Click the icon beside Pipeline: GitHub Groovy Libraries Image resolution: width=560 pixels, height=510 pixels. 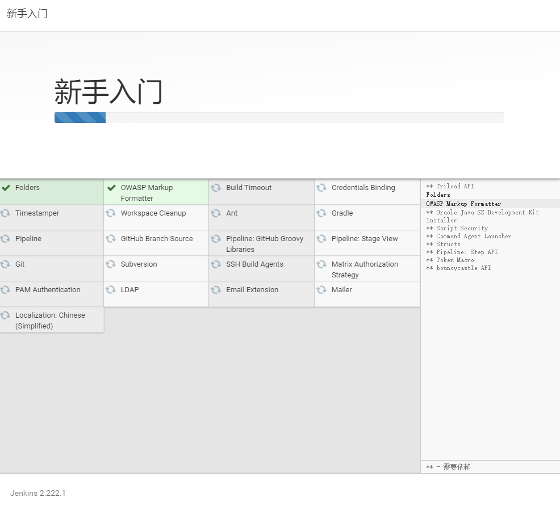[216, 239]
